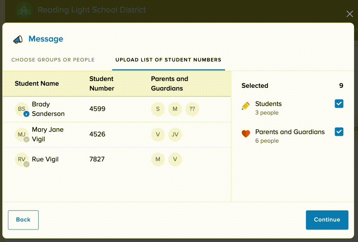
Task: Click Mary Jane Vigil's MJ avatar
Action: point(22,134)
